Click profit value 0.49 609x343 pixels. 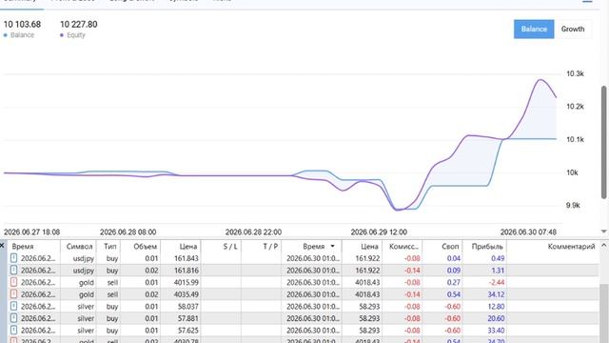(498, 258)
